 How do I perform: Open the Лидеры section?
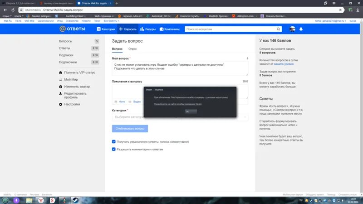click(148, 29)
